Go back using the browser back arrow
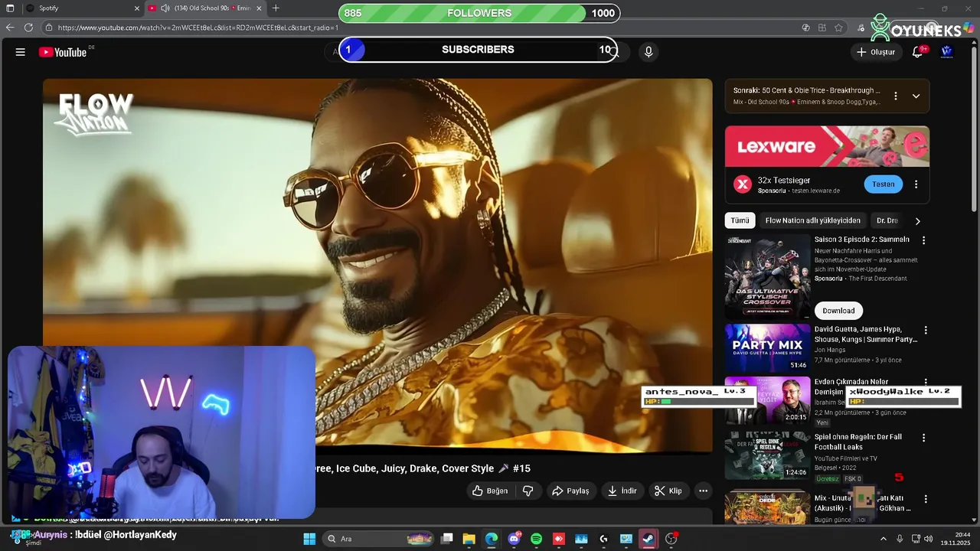Screen dimensions: 980x551 [10, 28]
